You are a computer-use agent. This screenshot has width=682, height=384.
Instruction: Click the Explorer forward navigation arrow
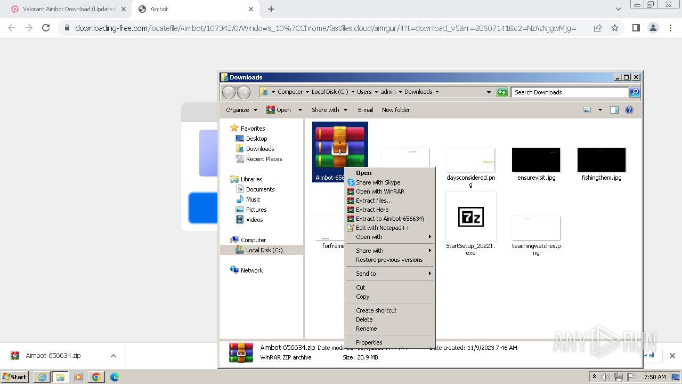(x=243, y=92)
